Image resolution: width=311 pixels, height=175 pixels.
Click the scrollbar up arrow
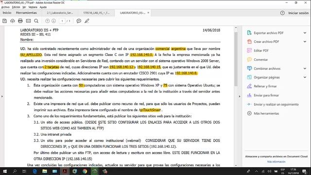click(x=236, y=28)
